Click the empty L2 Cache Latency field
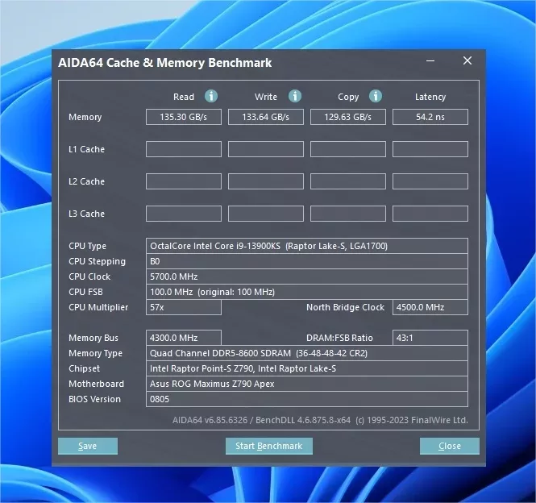Screen dimensions: 536x503 click(x=430, y=181)
